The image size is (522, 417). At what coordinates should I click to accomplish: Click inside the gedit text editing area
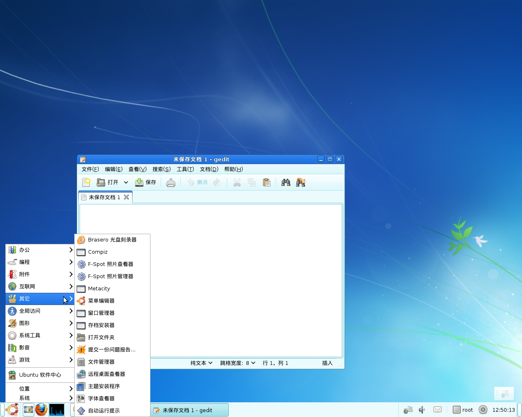[210, 280]
